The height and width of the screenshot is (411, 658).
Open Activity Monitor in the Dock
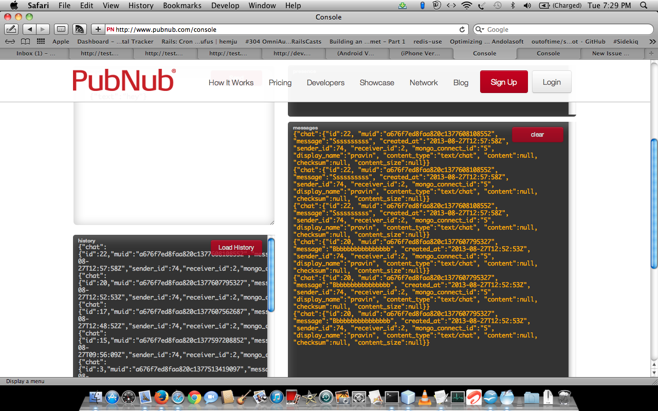(458, 397)
